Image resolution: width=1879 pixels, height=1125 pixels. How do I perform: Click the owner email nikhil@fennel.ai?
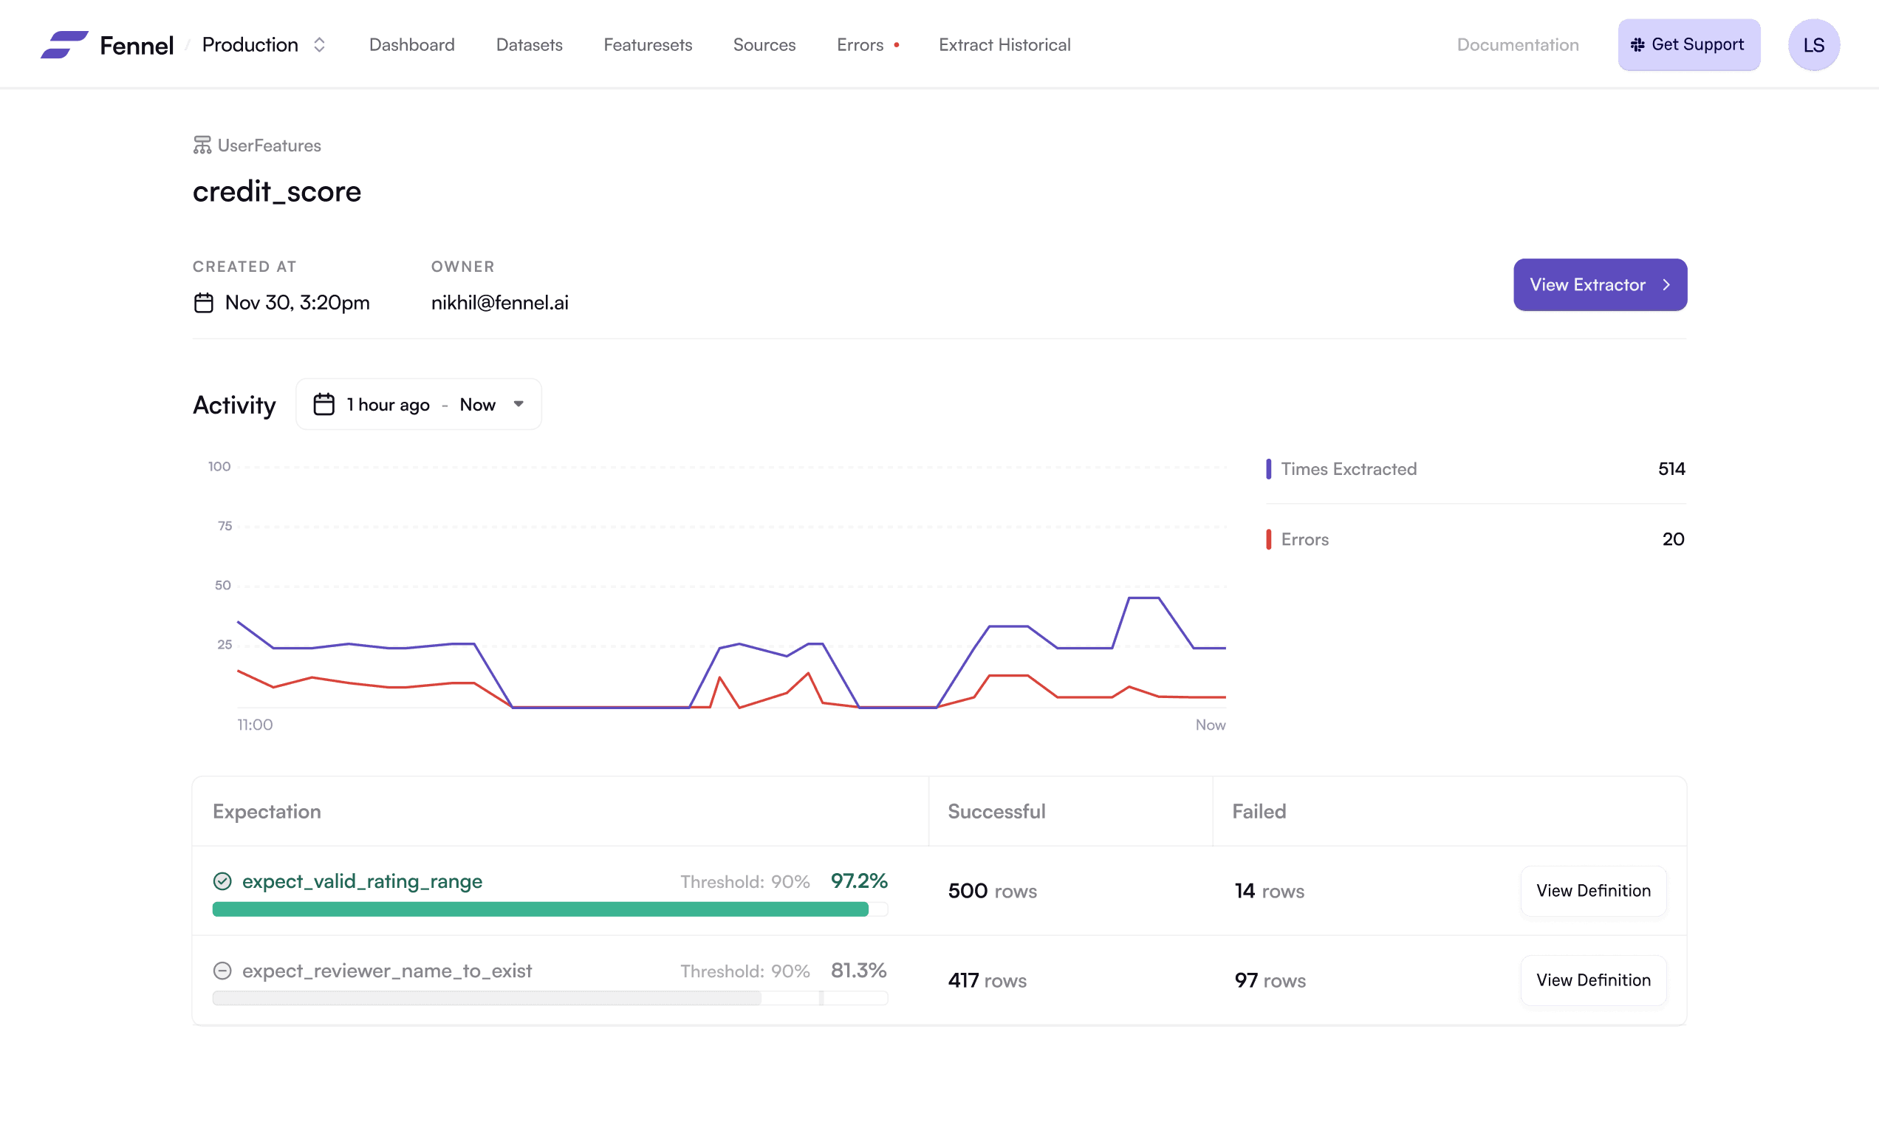click(x=499, y=301)
